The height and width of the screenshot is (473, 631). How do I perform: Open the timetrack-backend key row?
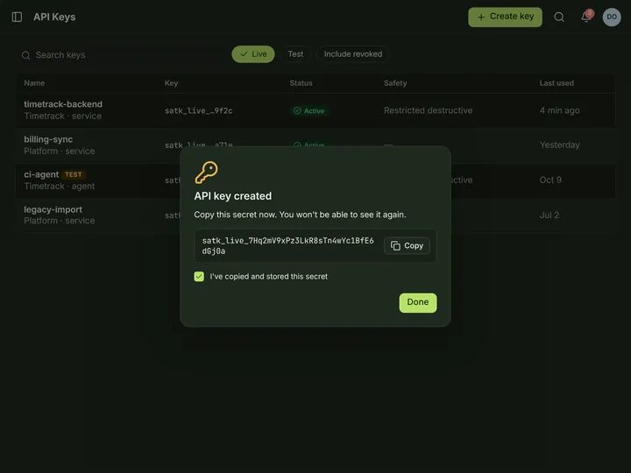point(315,110)
